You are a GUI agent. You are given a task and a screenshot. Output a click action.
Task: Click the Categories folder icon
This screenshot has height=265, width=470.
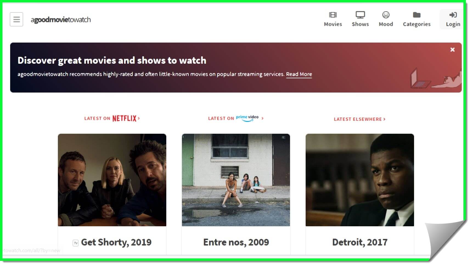pyautogui.click(x=416, y=15)
